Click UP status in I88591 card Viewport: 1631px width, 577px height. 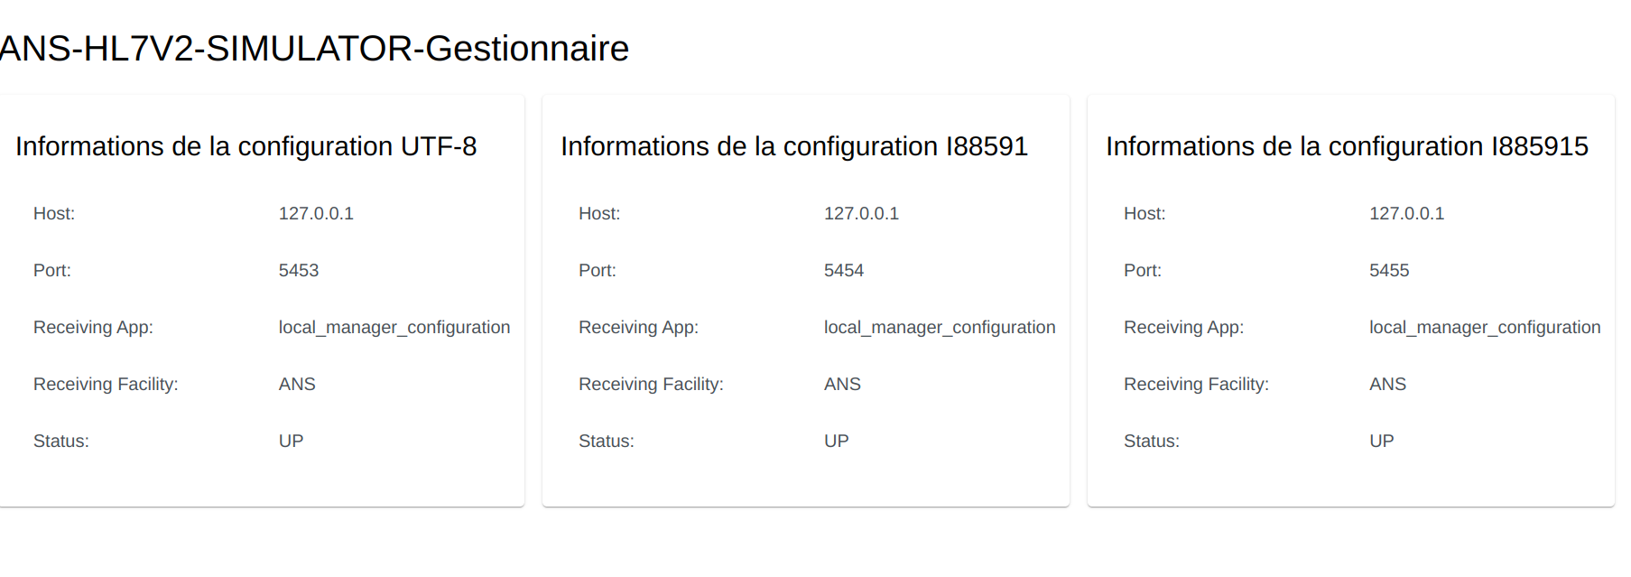[x=836, y=442]
